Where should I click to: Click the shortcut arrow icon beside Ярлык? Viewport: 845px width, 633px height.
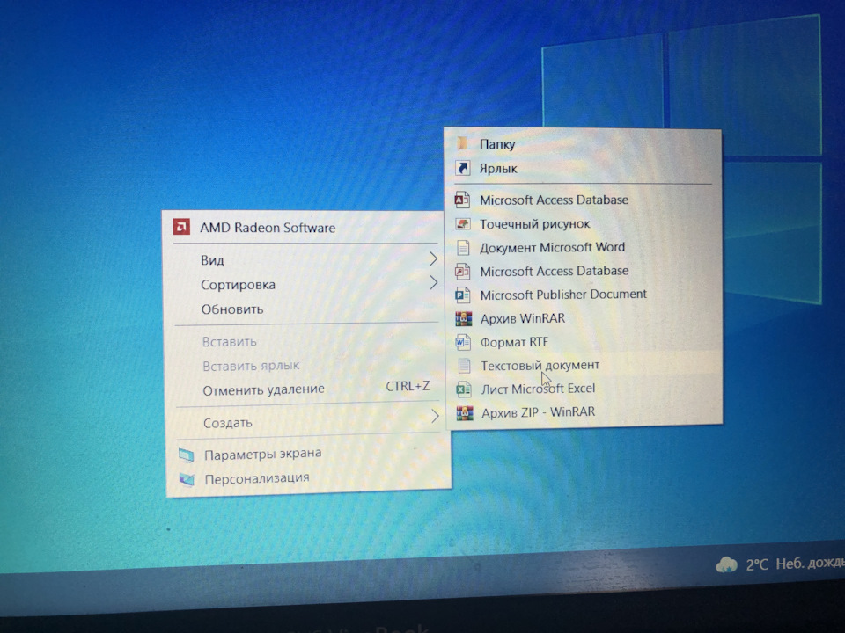click(x=462, y=168)
